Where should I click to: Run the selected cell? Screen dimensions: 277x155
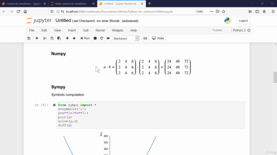[85, 38]
